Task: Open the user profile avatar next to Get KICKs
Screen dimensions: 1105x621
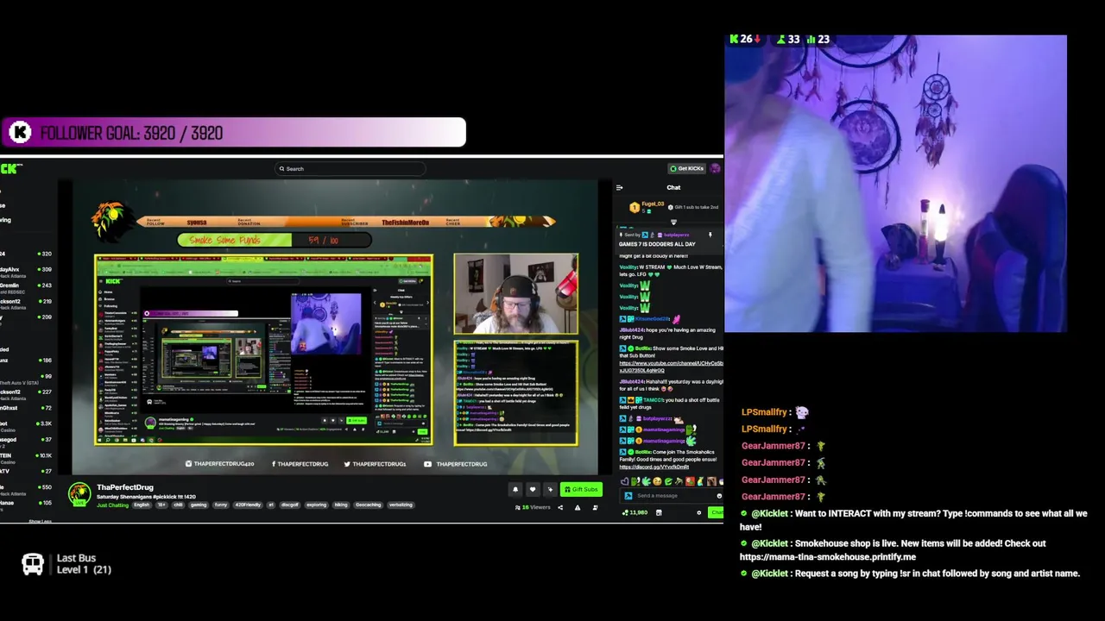Action: (x=716, y=168)
